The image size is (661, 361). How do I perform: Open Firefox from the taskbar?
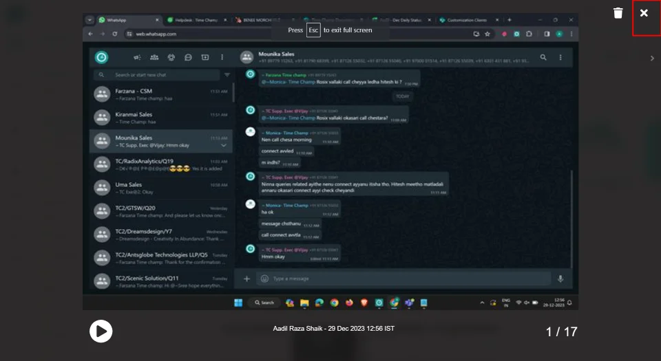[x=349, y=303]
